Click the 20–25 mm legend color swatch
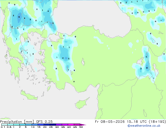The width and height of the screenshot is (166, 128). 47,125
